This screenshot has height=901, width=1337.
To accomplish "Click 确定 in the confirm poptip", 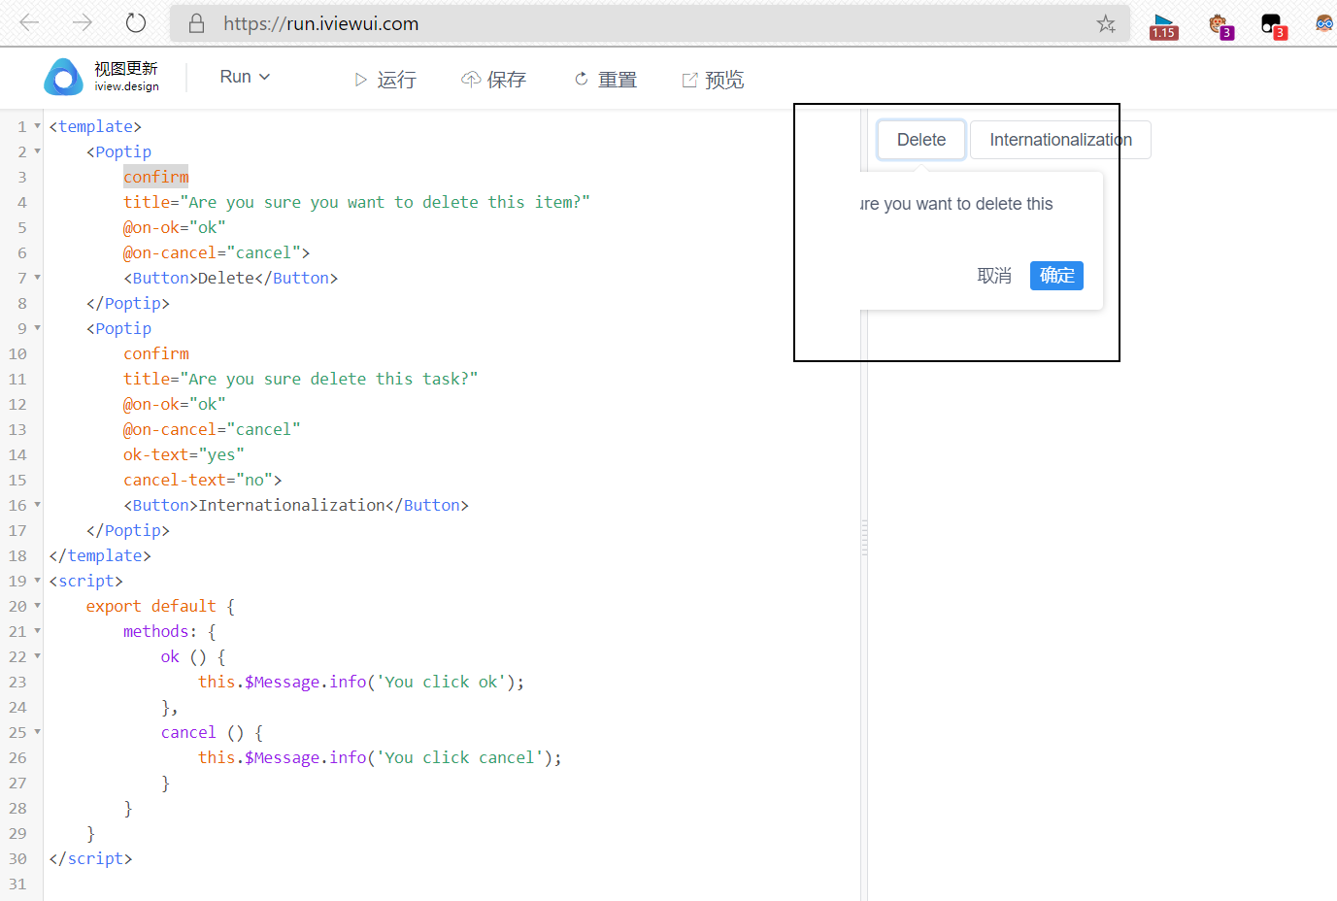I will (1056, 276).
